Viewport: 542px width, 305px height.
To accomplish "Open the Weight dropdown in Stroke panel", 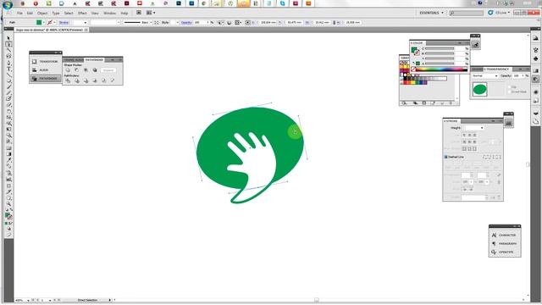I will (482, 128).
